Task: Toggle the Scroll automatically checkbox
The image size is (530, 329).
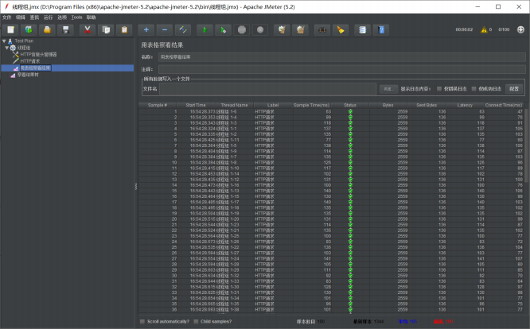Action: (x=142, y=322)
